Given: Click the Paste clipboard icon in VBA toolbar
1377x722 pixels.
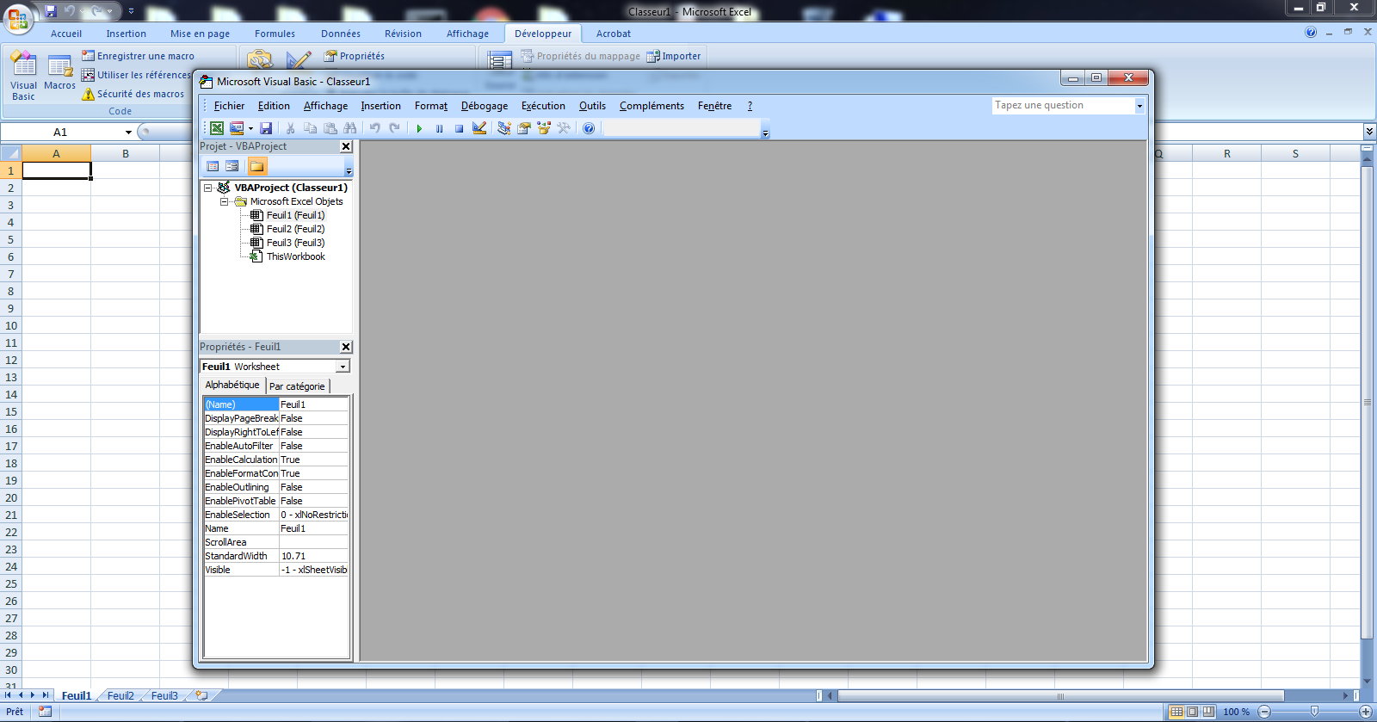Looking at the screenshot, I should (x=330, y=128).
